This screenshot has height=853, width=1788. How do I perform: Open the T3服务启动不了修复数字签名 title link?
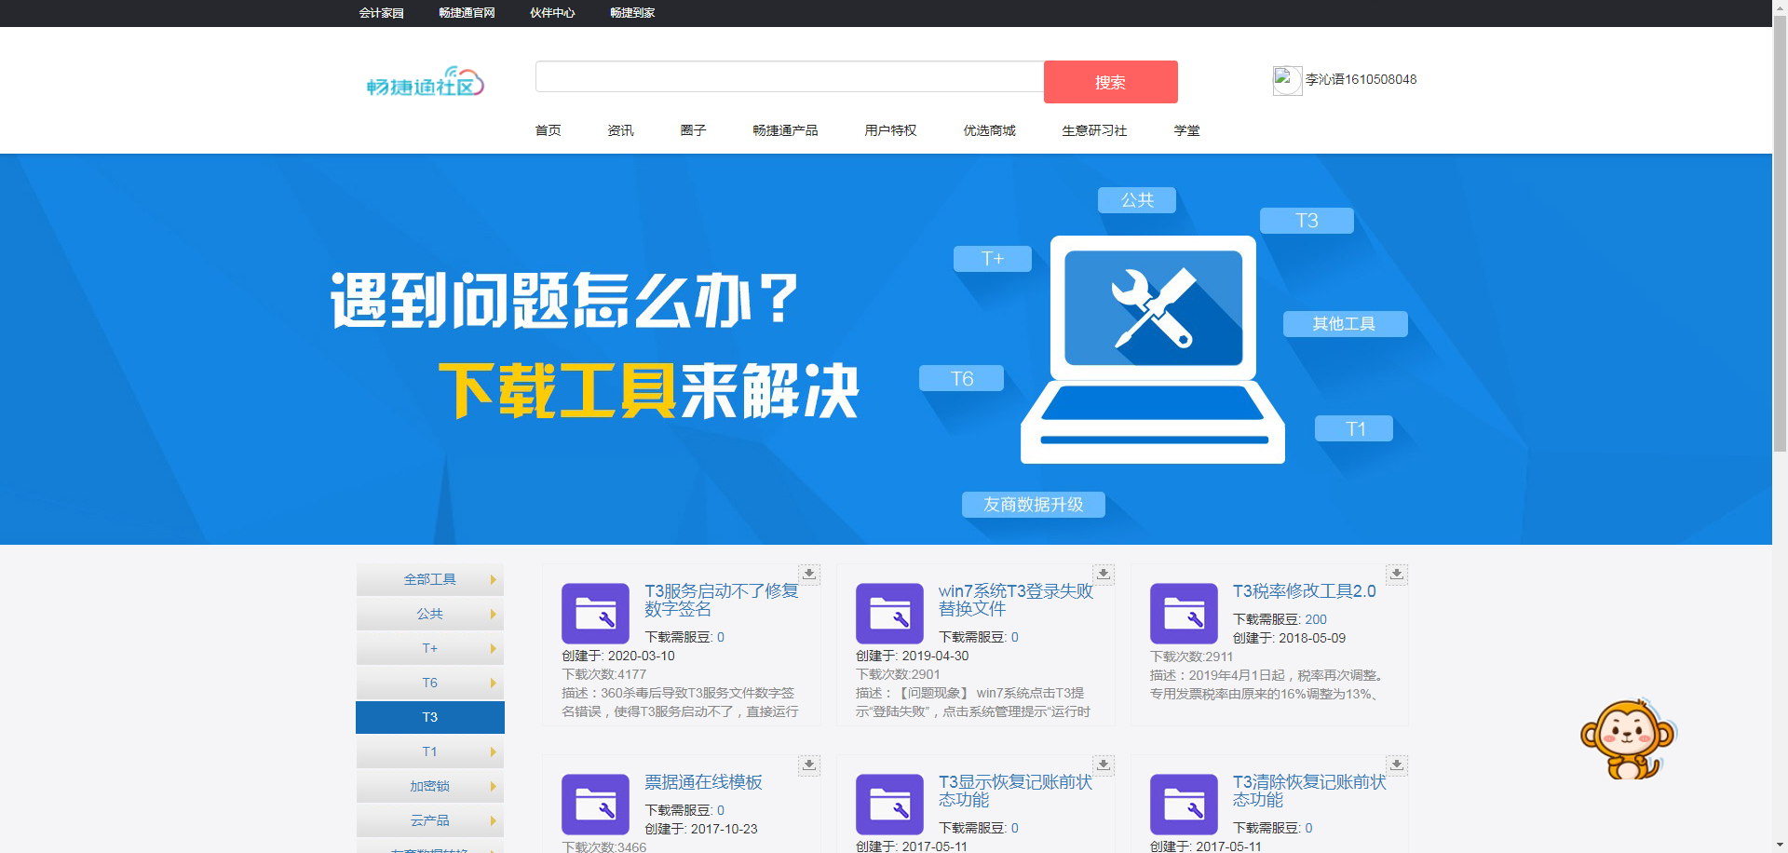[722, 601]
